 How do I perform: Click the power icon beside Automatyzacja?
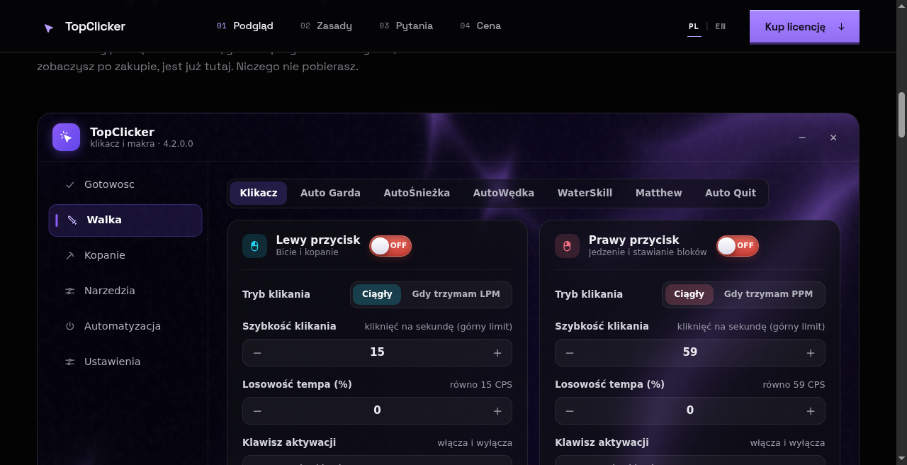coord(69,326)
